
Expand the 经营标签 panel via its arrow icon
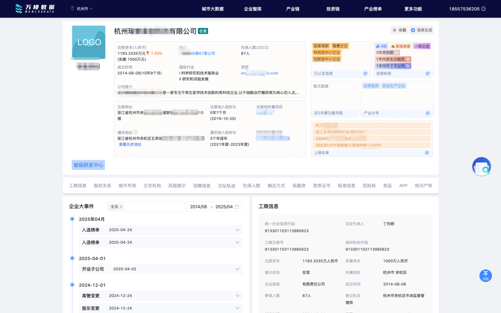click(427, 73)
